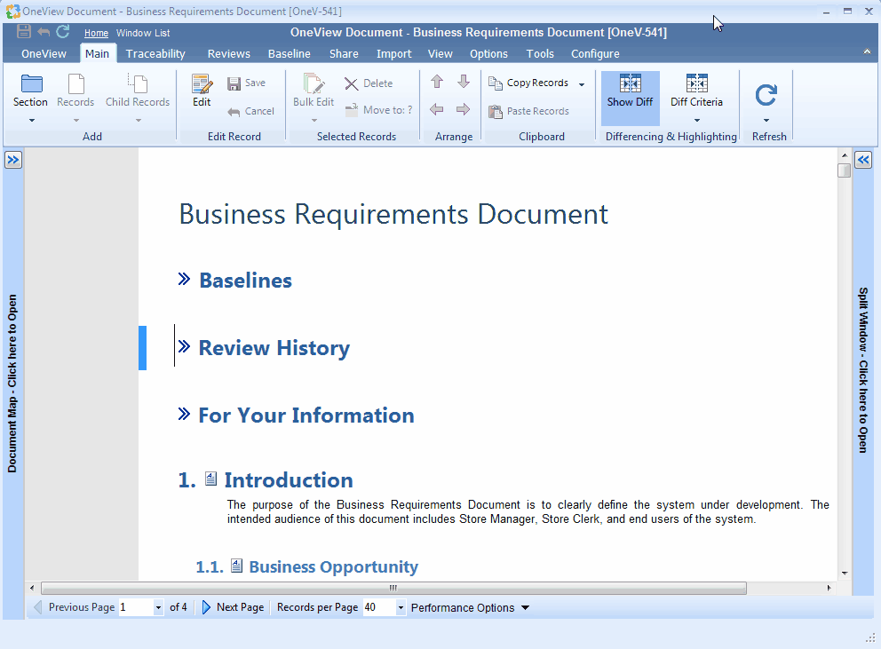Switch to the Reviews tab
Image resolution: width=881 pixels, height=649 pixels.
click(x=228, y=53)
